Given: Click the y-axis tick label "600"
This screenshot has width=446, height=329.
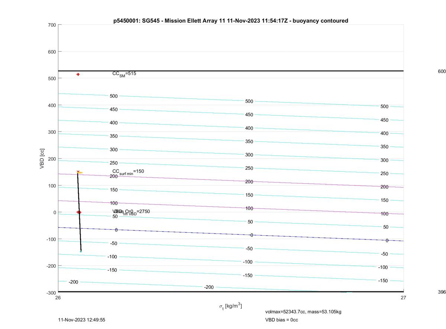Looking at the screenshot, I should tap(52, 52).
